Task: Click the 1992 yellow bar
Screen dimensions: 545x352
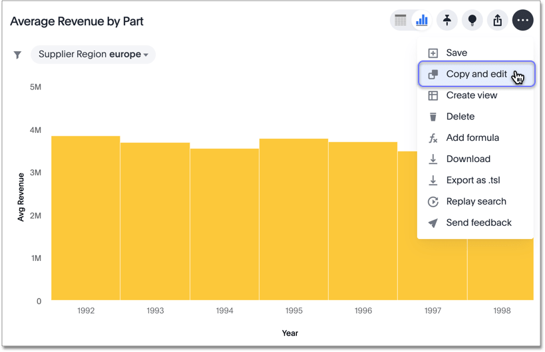Action: (86, 219)
